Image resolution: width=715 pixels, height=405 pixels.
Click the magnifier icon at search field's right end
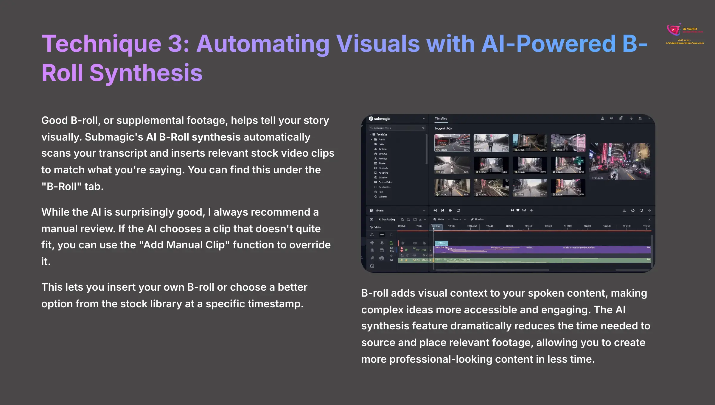click(423, 128)
